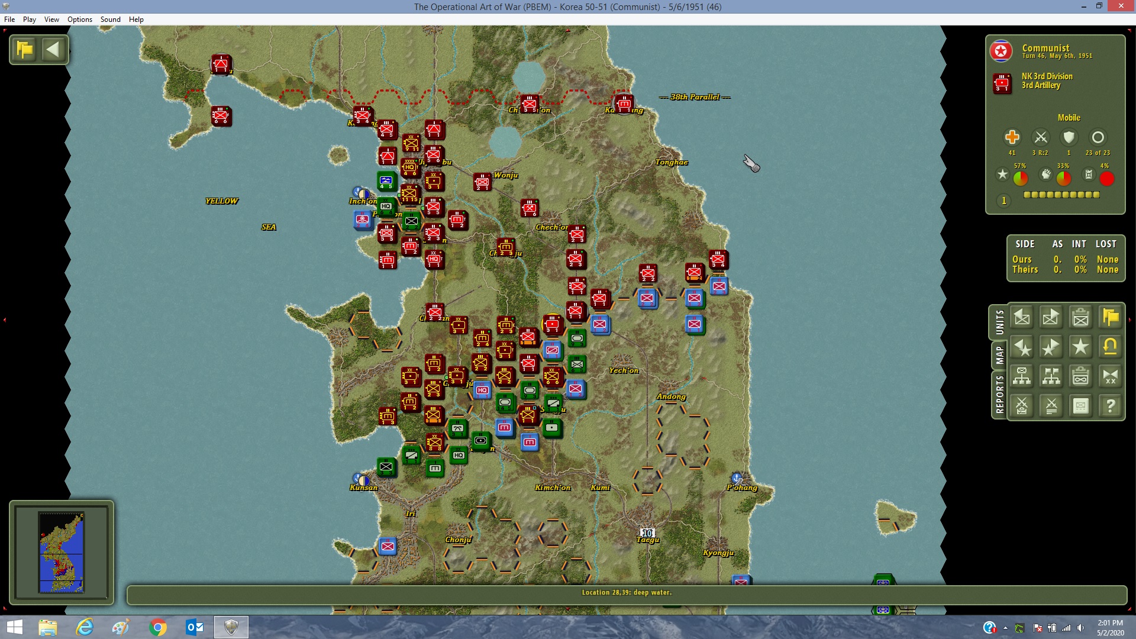
Task: Click the Taegu objective marker 10
Action: (647, 532)
